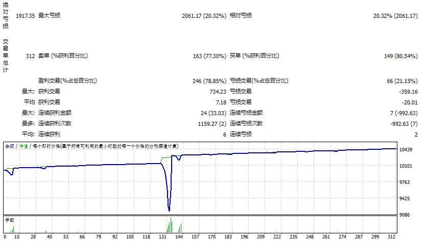Screen dimensions: 426x241
Task: Select the average loss trade value -20.01
Action: pyautogui.click(x=410, y=102)
